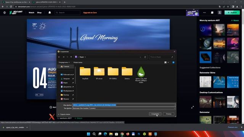Open the three-dots more menu in header
This screenshot has width=244, height=137.
click(x=204, y=13)
